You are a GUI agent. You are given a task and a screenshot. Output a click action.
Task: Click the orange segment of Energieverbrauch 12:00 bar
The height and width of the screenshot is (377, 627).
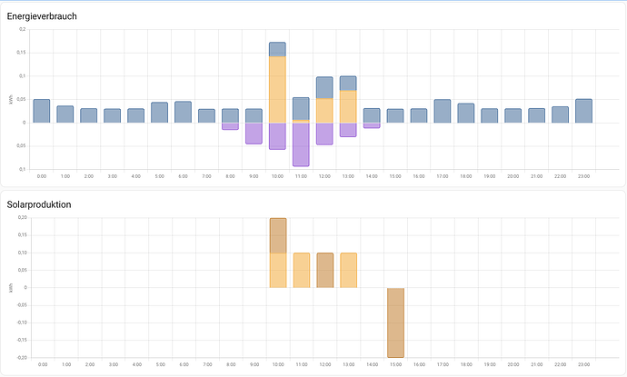(324, 110)
